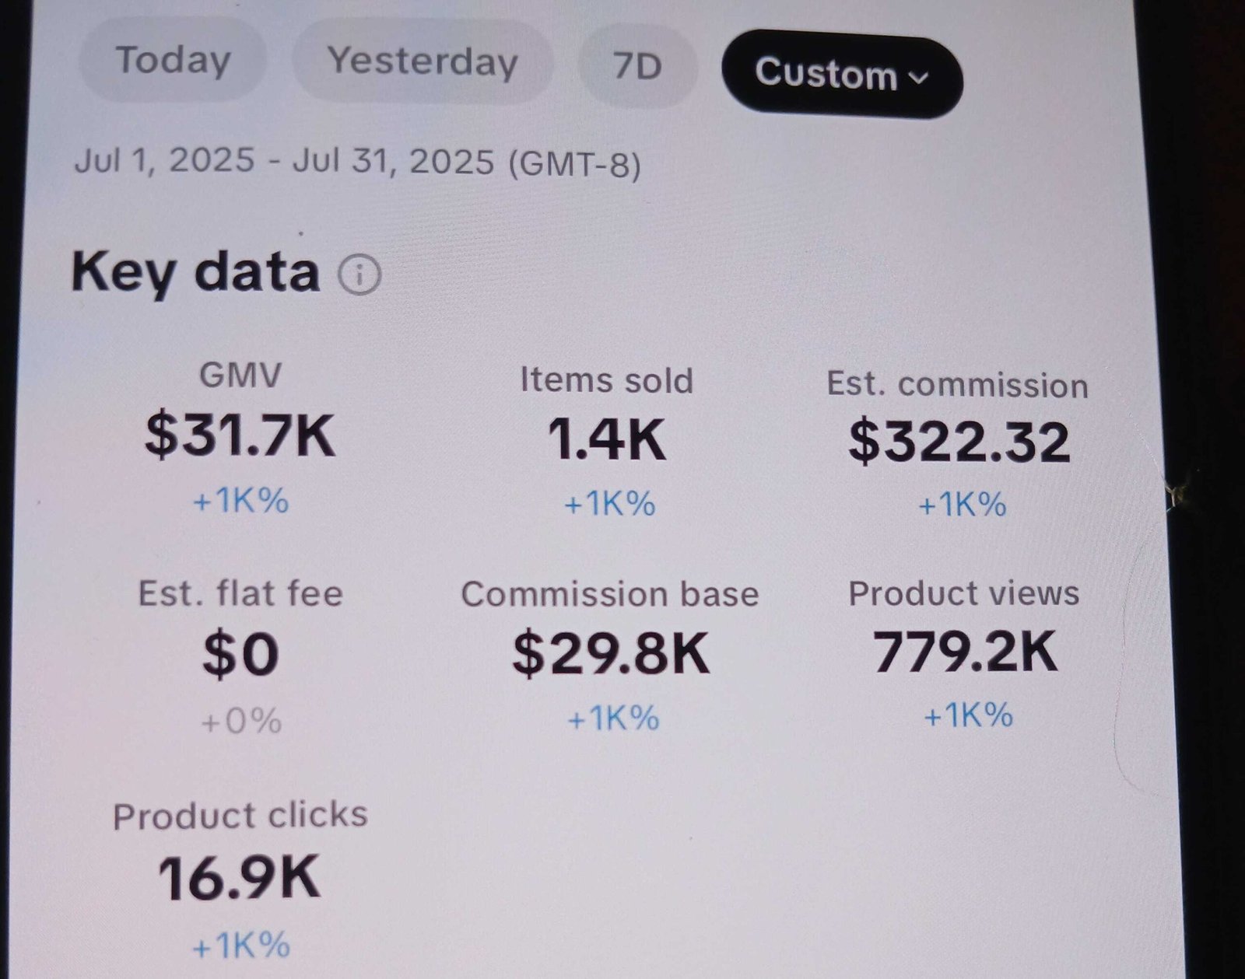Open the Est. commission $322.32 card
Image resolution: width=1245 pixels, height=979 pixels.
(x=959, y=441)
